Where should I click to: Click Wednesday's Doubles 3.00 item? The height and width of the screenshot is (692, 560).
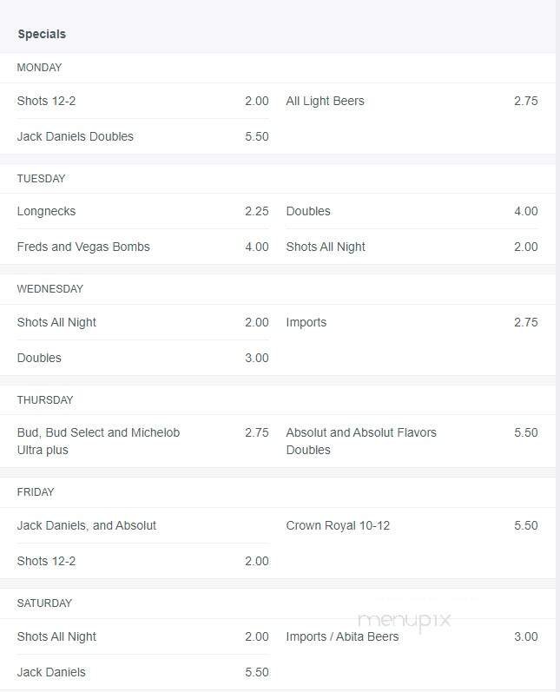click(39, 358)
